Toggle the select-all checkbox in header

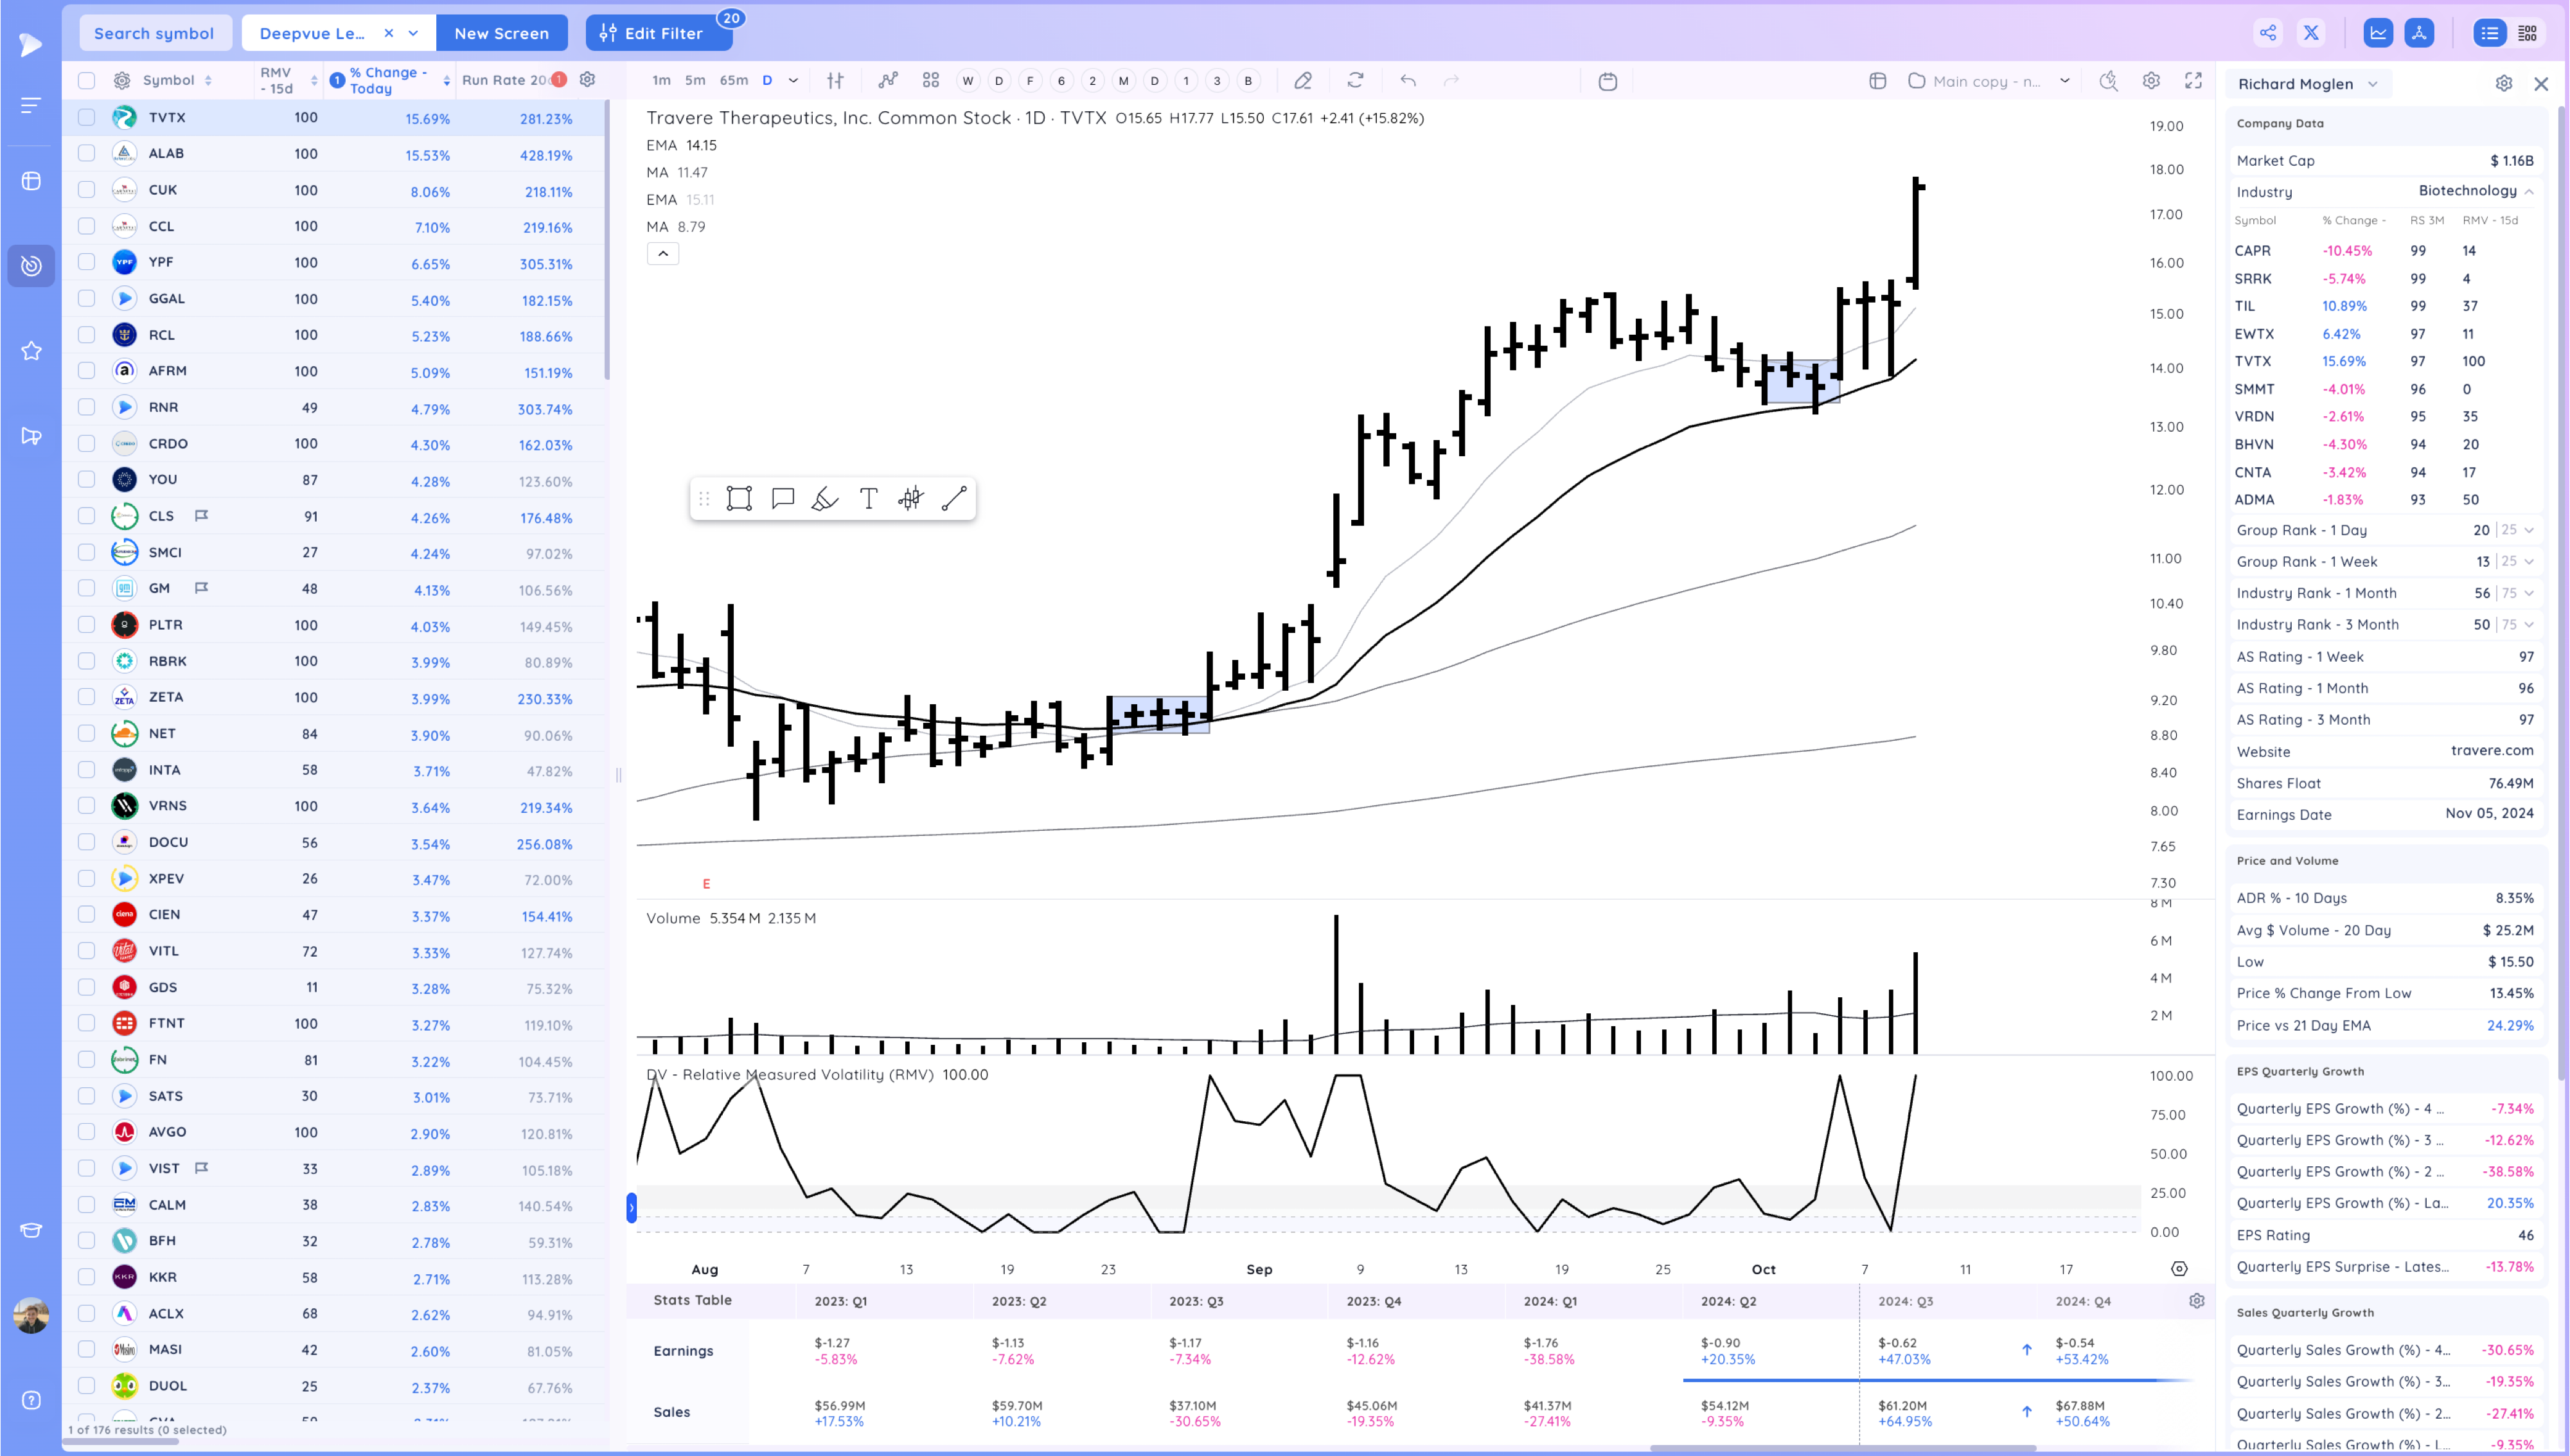87,81
